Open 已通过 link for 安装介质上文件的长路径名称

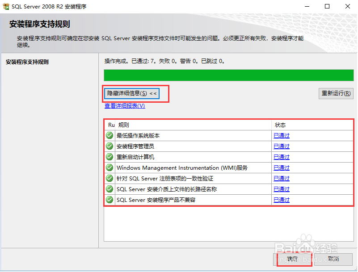click(x=282, y=189)
